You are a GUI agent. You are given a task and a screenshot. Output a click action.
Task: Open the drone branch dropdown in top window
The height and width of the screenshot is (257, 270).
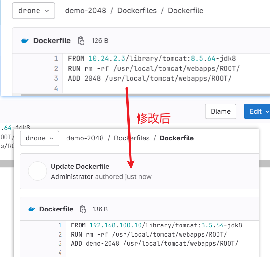(x=33, y=11)
